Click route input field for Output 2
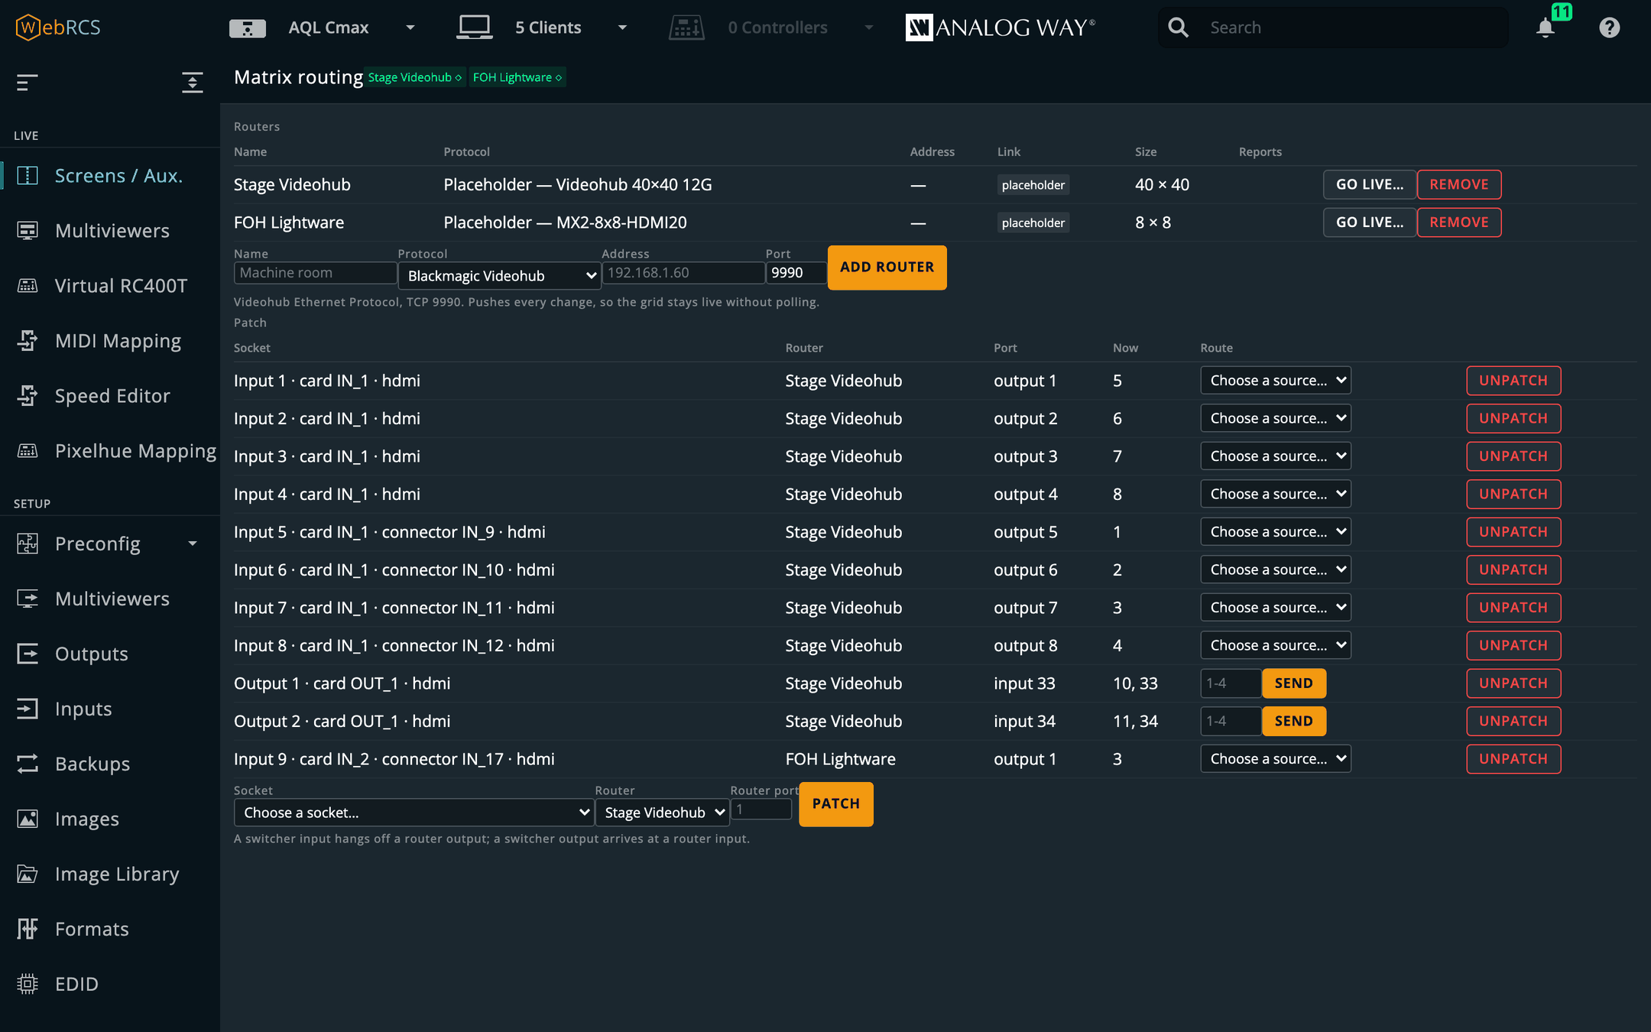 tap(1231, 721)
